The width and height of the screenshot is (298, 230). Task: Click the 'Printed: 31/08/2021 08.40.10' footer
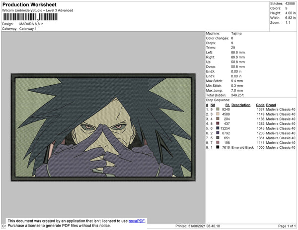click(198, 226)
